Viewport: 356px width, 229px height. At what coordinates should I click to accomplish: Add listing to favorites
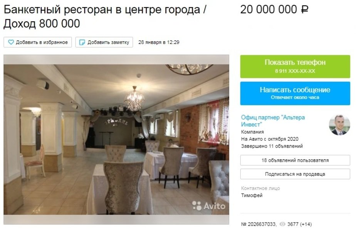pyautogui.click(x=38, y=42)
